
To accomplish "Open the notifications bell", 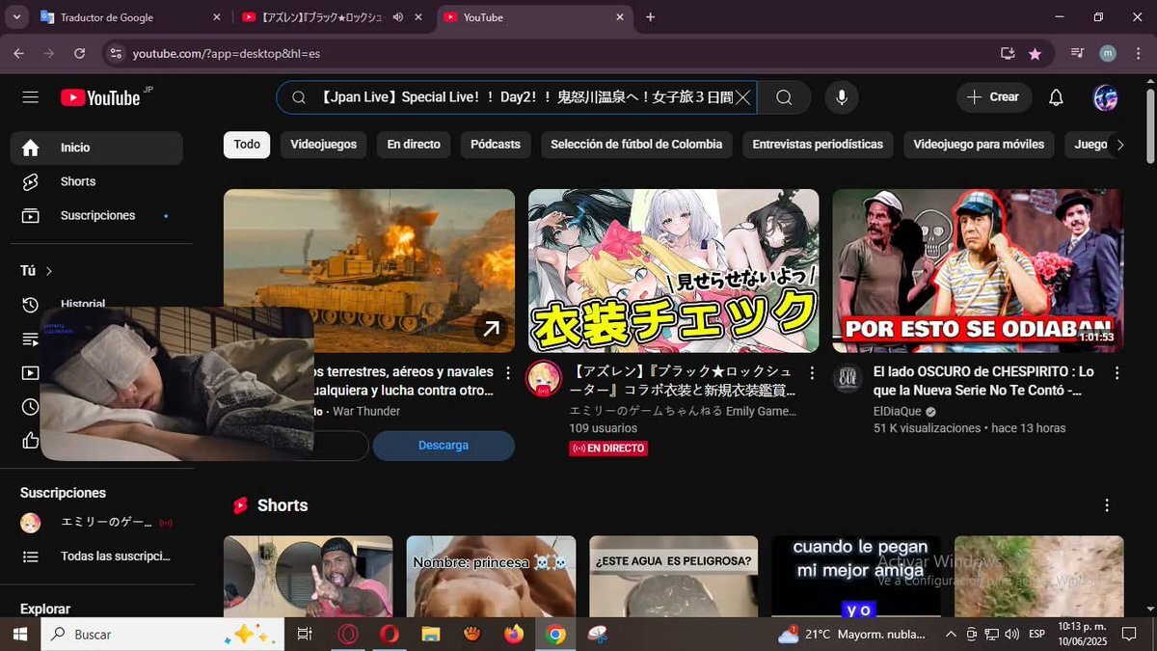I will [x=1056, y=97].
